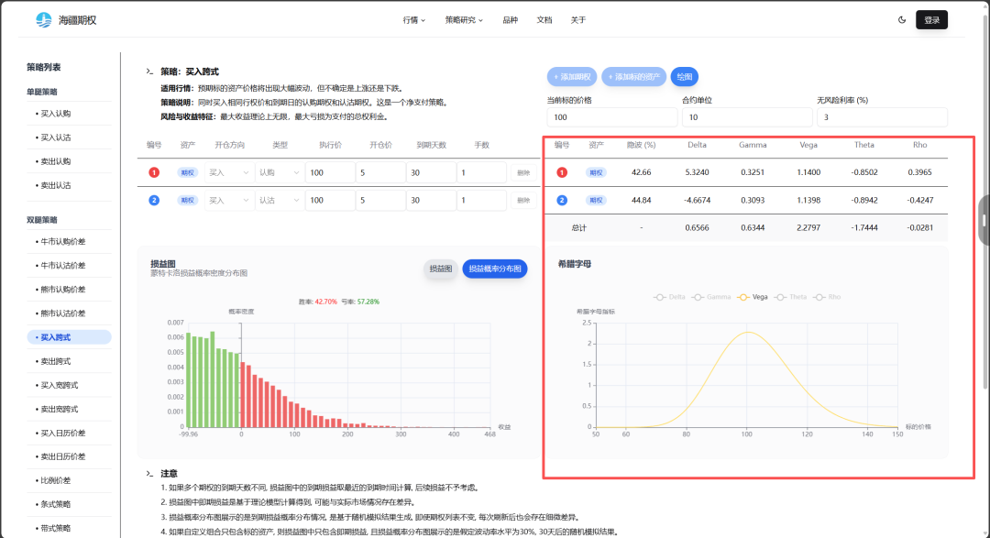This screenshot has height=538, width=990.
Task: Click the red number 1 badge in the Greeks table
Action: (562, 172)
